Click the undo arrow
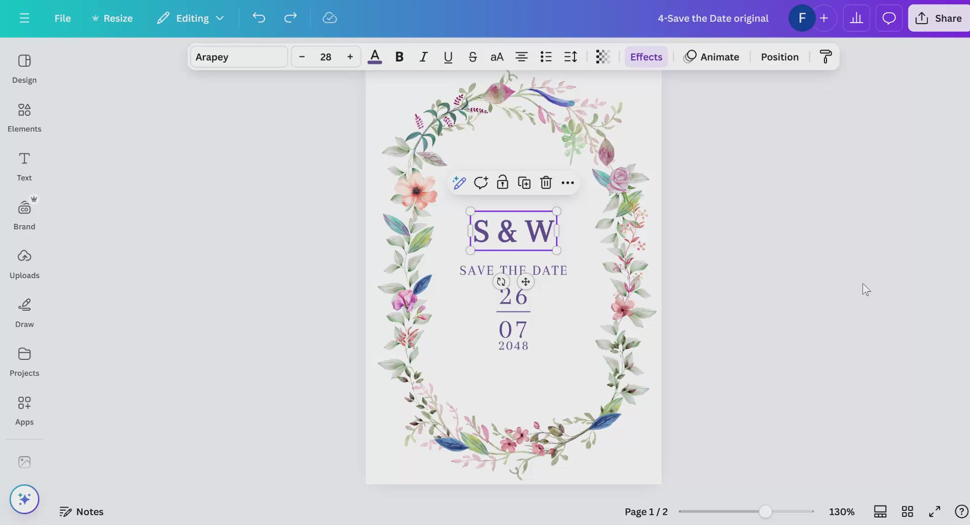The height and width of the screenshot is (525, 970). point(259,18)
